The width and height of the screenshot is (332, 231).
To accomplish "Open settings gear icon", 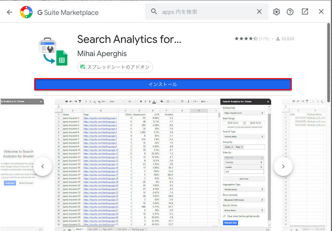I will click(x=276, y=12).
